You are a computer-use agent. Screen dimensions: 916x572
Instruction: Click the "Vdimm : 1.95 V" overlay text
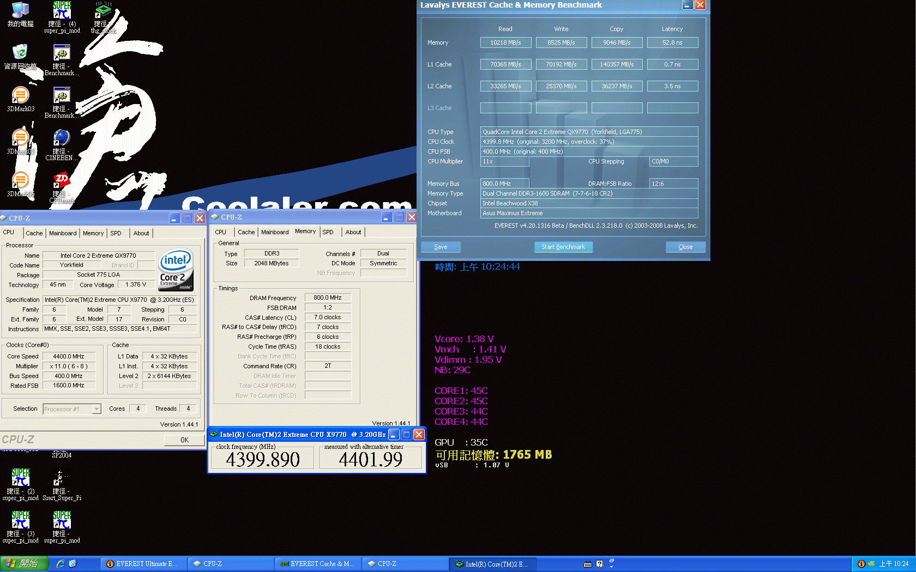point(468,360)
